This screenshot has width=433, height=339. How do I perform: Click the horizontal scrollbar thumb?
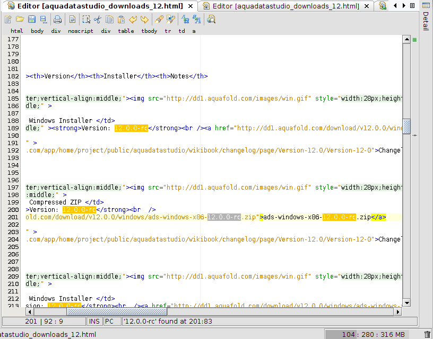click(117, 311)
